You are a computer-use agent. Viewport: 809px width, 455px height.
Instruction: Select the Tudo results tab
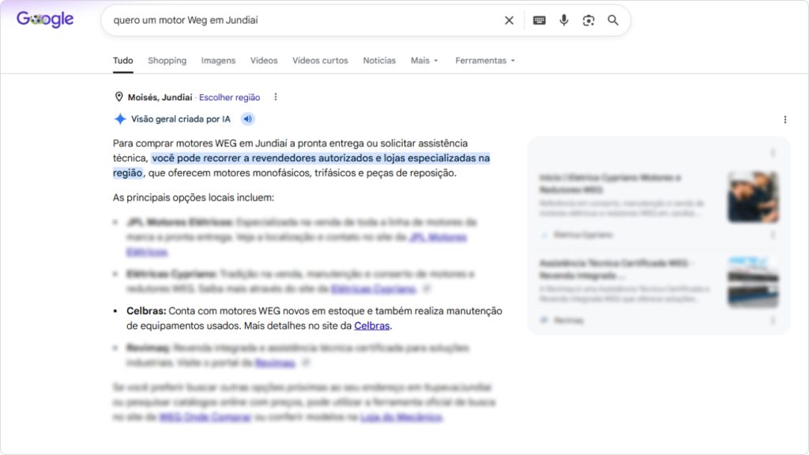(122, 60)
